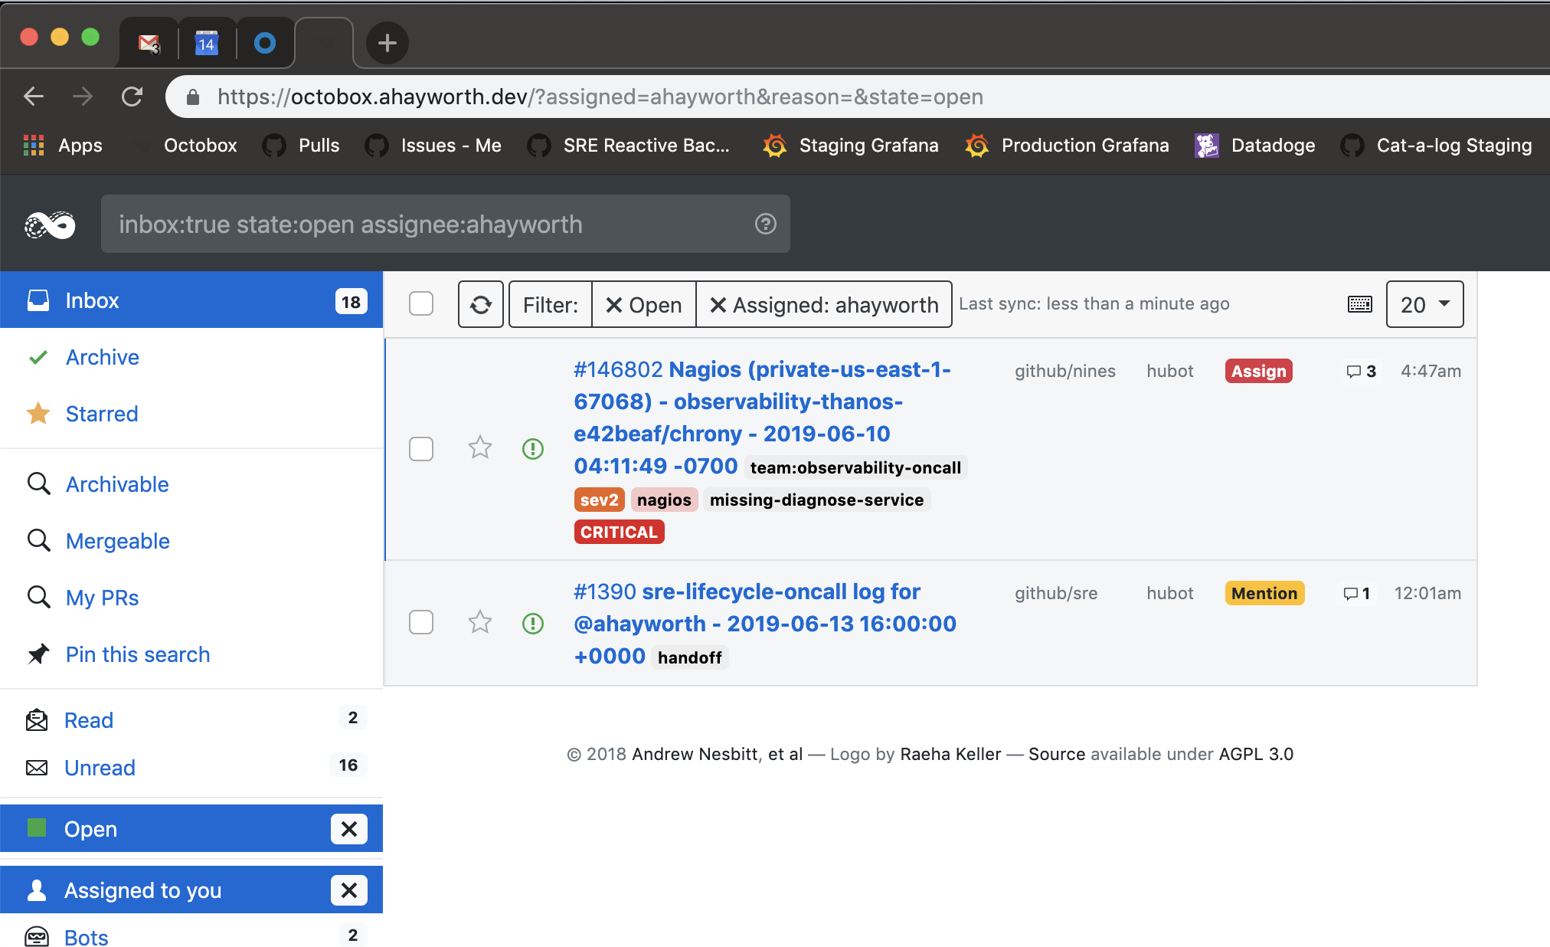This screenshot has width=1550, height=947.
Task: Open the Google Calendar pinned tab
Action: pyautogui.click(x=207, y=43)
